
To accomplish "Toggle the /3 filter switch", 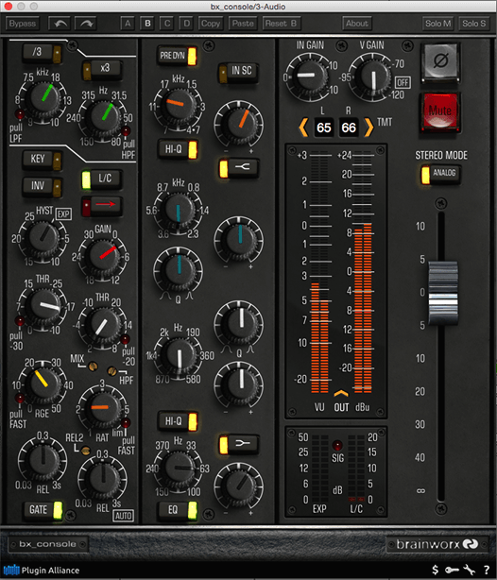I will pyautogui.click(x=43, y=53).
